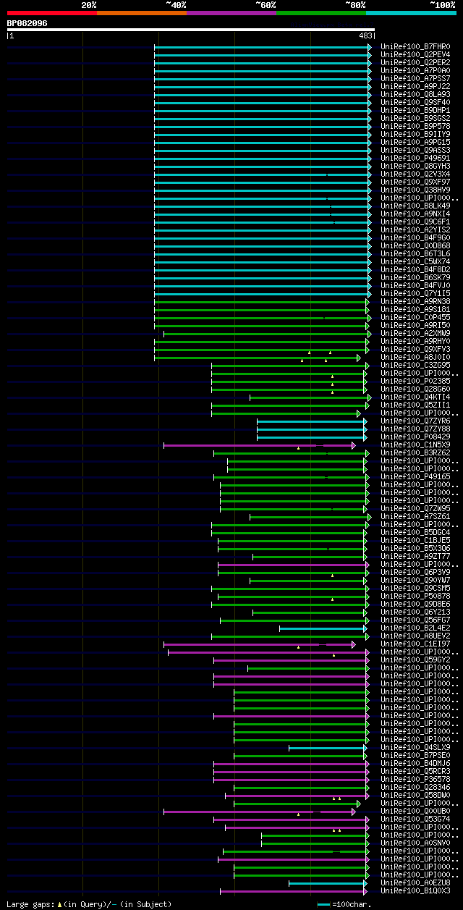Select label UniRef100_B8LK49

pyautogui.click(x=415, y=206)
